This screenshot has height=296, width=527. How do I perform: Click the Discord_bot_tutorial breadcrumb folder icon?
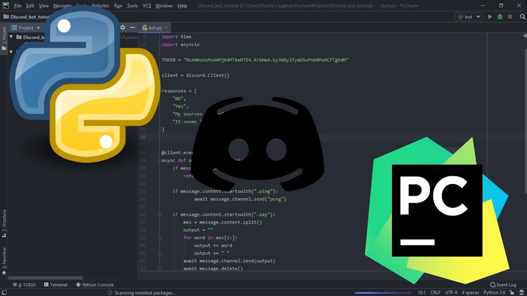[x=6, y=17]
